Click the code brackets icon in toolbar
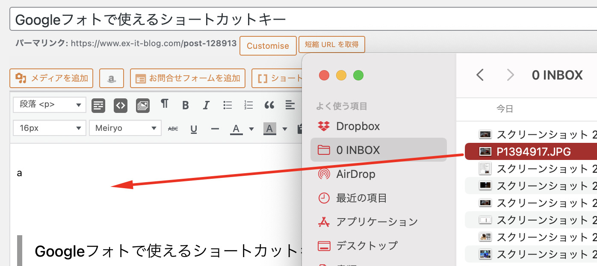The height and width of the screenshot is (266, 597). (121, 105)
